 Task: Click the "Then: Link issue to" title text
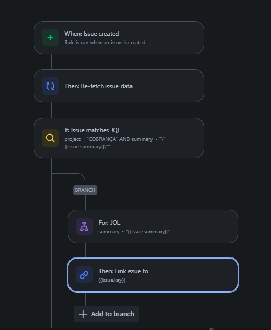123,271
